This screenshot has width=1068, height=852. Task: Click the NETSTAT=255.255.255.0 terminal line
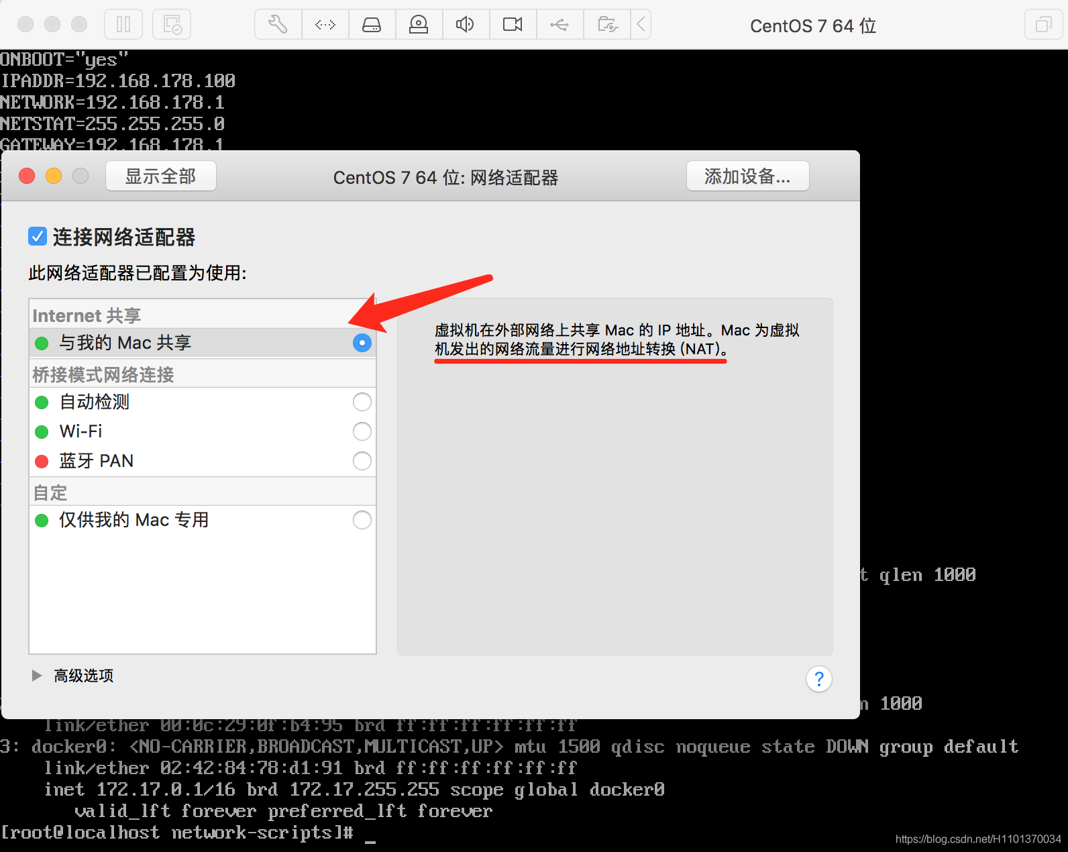coord(112,124)
